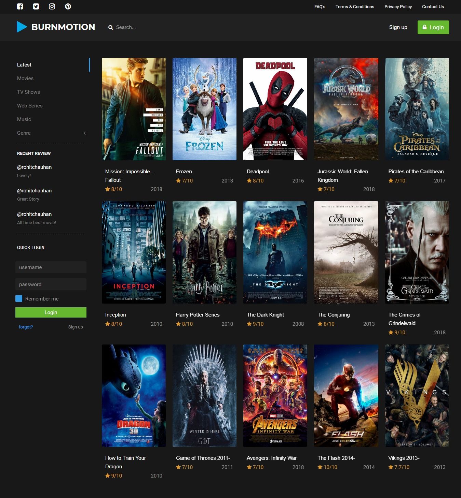Click the star icon under The Dark Knight
Screen dimensions: 461x498
pyautogui.click(x=249, y=324)
